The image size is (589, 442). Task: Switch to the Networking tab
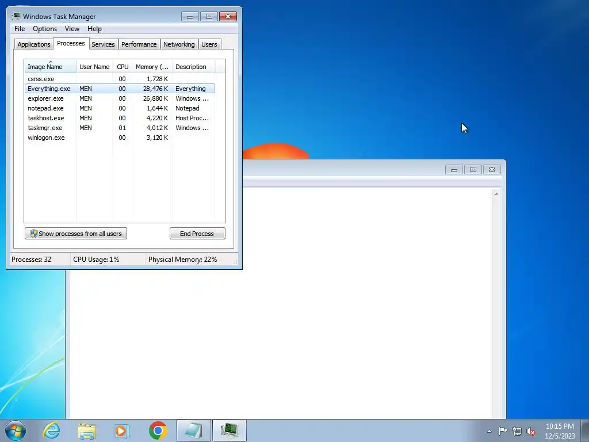(x=179, y=44)
